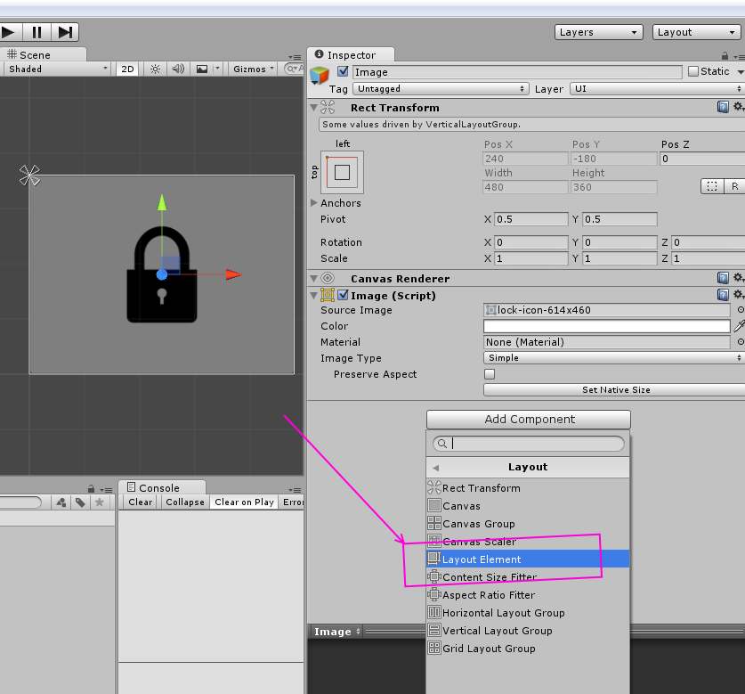Image resolution: width=745 pixels, height=694 pixels.
Task: Open the Layout dropdown
Action: click(697, 32)
